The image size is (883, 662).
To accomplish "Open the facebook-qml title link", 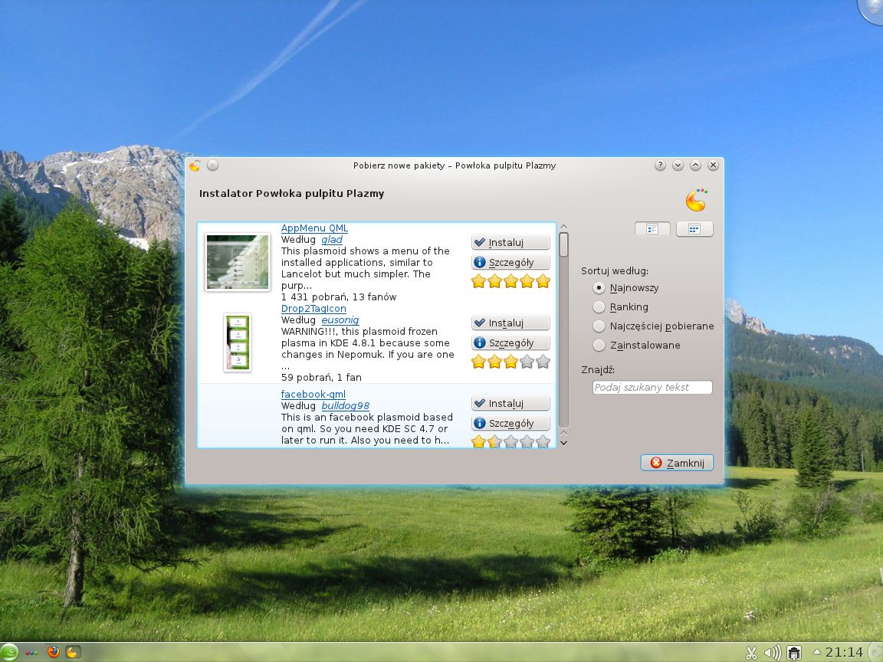I will (x=313, y=395).
